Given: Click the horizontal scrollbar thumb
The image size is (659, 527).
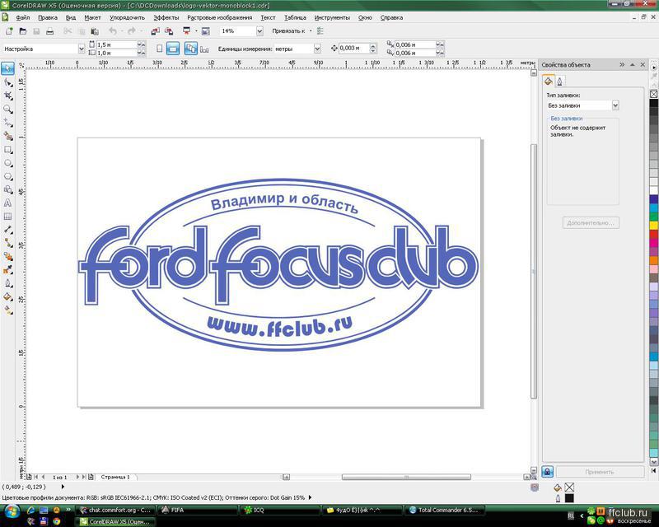Looking at the screenshot, I should point(406,477).
